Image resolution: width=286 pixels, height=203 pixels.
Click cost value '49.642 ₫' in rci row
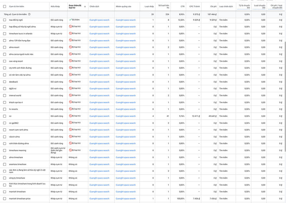[212, 116]
